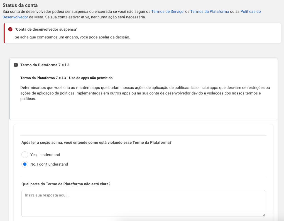
Task: Click the response text box 'Insira sua resposta aqui'
Action: tap(143, 203)
